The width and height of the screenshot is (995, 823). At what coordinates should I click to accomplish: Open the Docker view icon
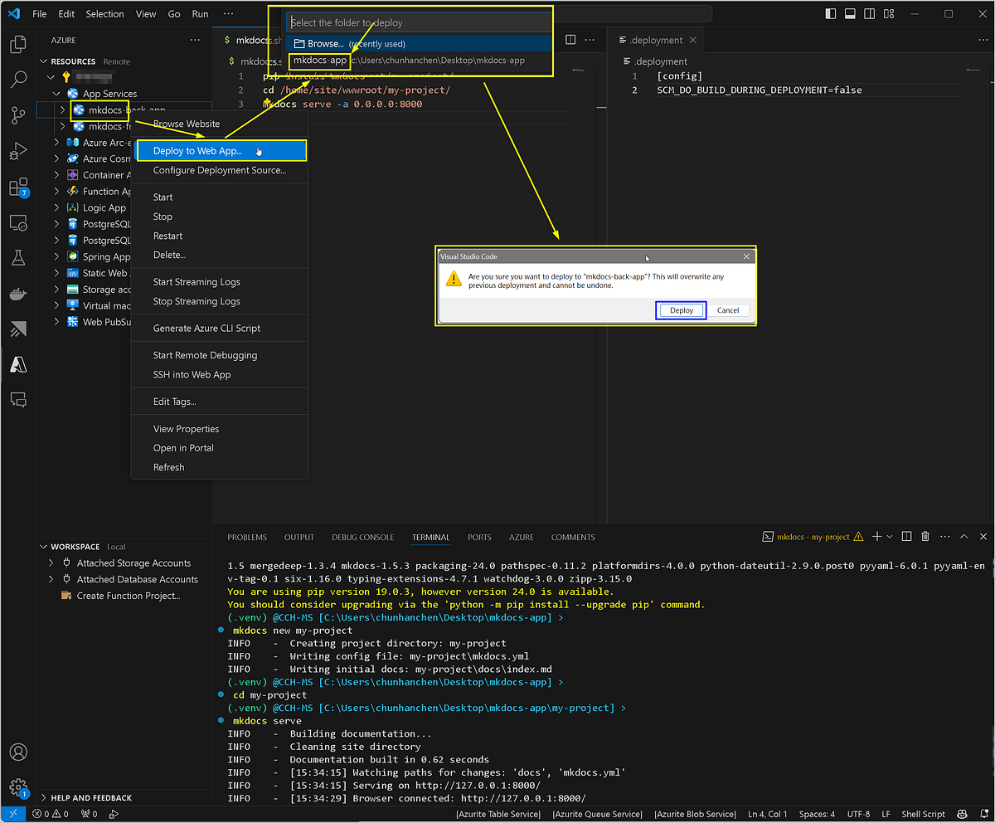(18, 294)
